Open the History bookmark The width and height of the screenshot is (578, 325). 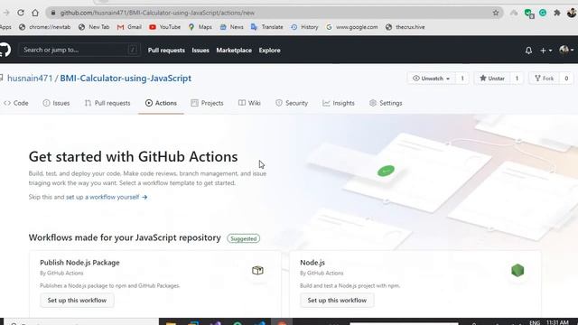(304, 27)
